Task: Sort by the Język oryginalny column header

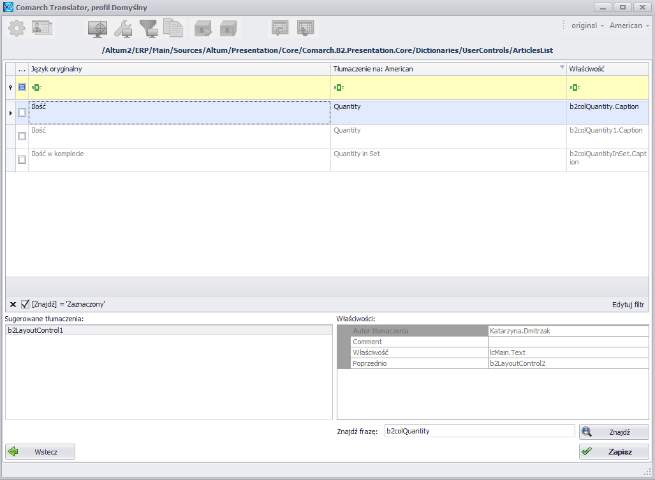Action: [x=179, y=69]
